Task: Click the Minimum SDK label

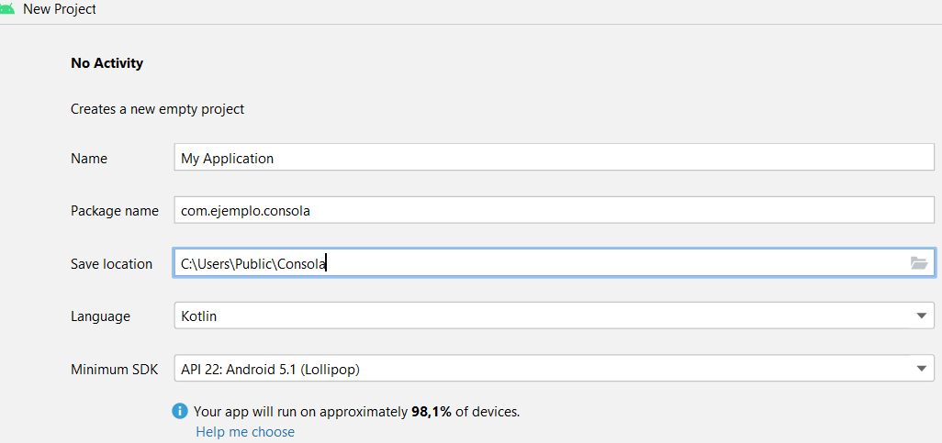Action: [x=115, y=370]
